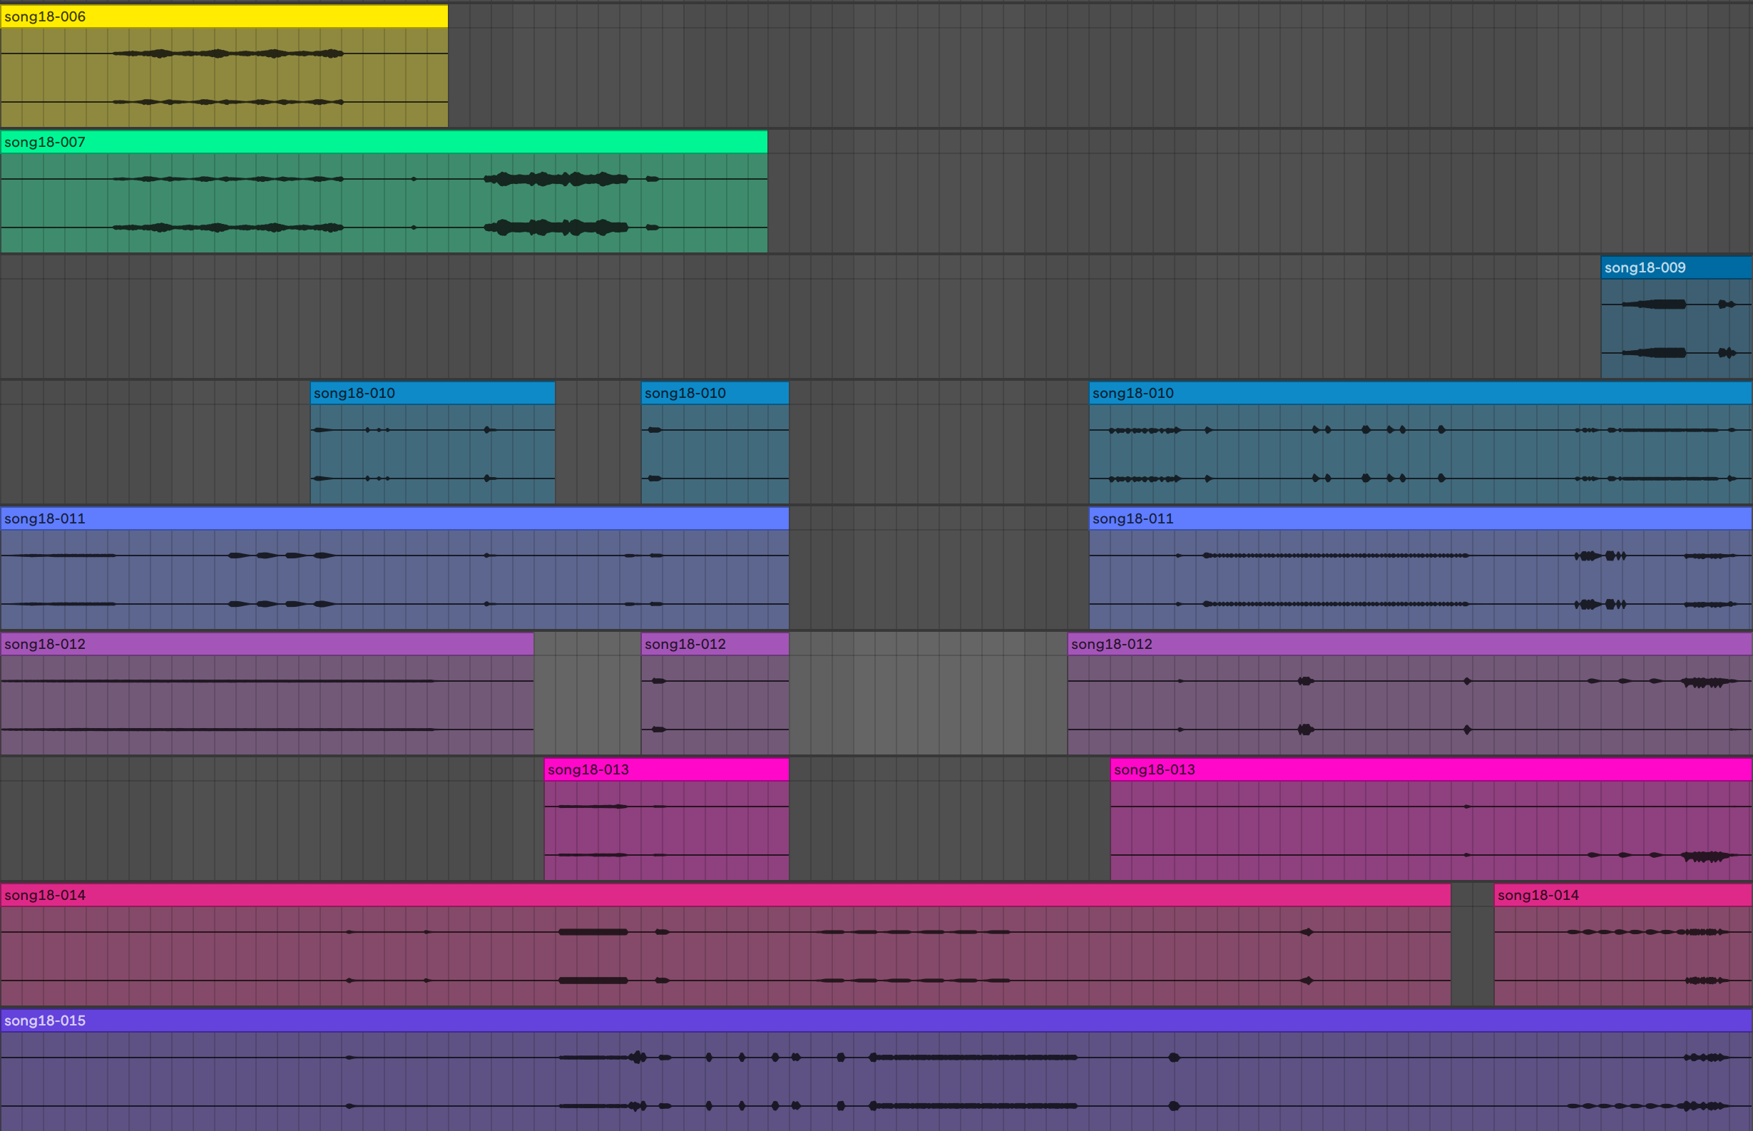Click the waveform body of green song18-007
The width and height of the screenshot is (1753, 1131).
384,203
